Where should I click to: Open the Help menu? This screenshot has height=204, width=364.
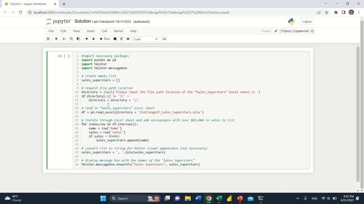click(x=133, y=31)
